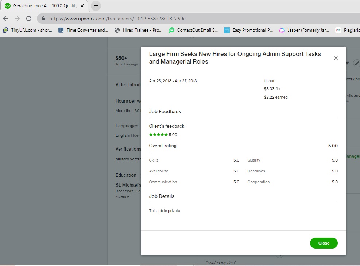Click the Jasper bookmark icon
This screenshot has height=266, width=360.
pyautogui.click(x=282, y=30)
